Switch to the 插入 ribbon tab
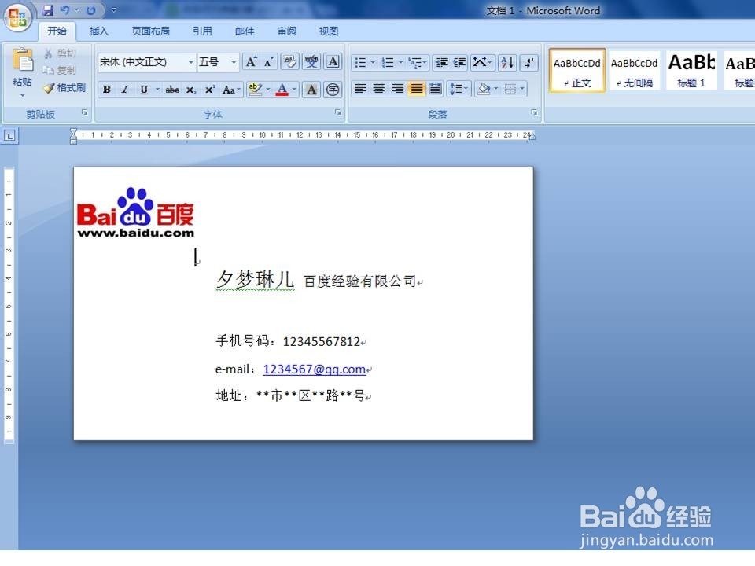Image resolution: width=755 pixels, height=566 pixels. point(99,31)
